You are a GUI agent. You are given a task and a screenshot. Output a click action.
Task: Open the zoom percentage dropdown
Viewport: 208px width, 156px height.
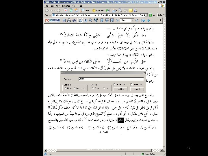click(x=133, y=20)
